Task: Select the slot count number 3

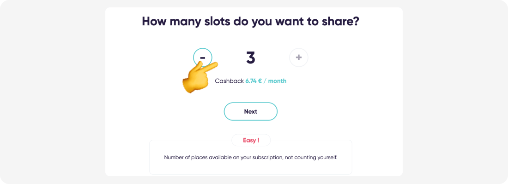Action: [250, 57]
